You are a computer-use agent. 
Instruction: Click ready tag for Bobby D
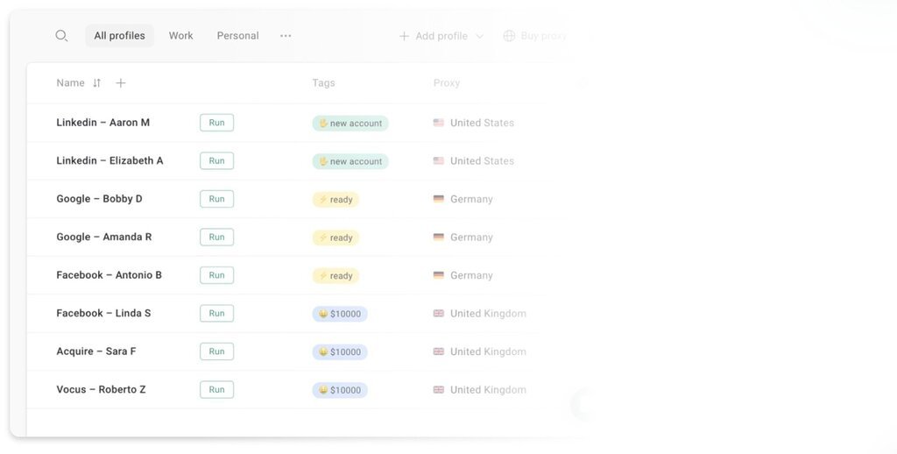click(x=335, y=199)
